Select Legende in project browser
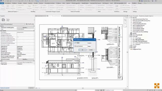 coord(134,33)
